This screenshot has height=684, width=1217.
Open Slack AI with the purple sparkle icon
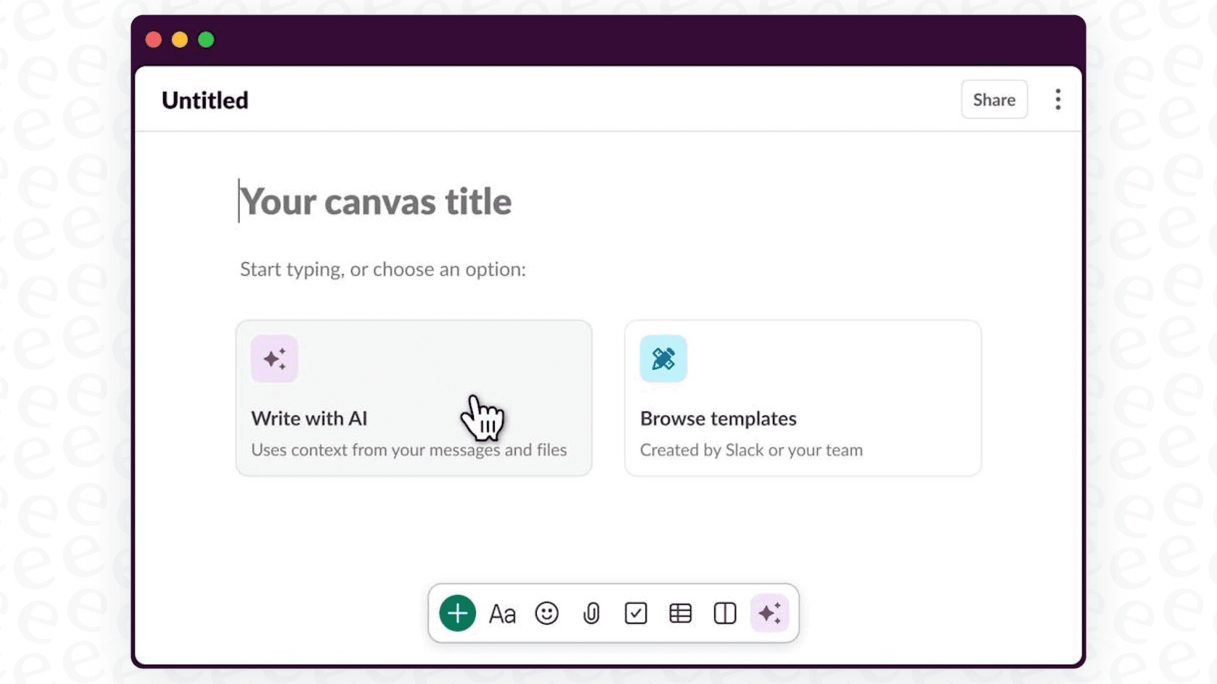pos(770,613)
